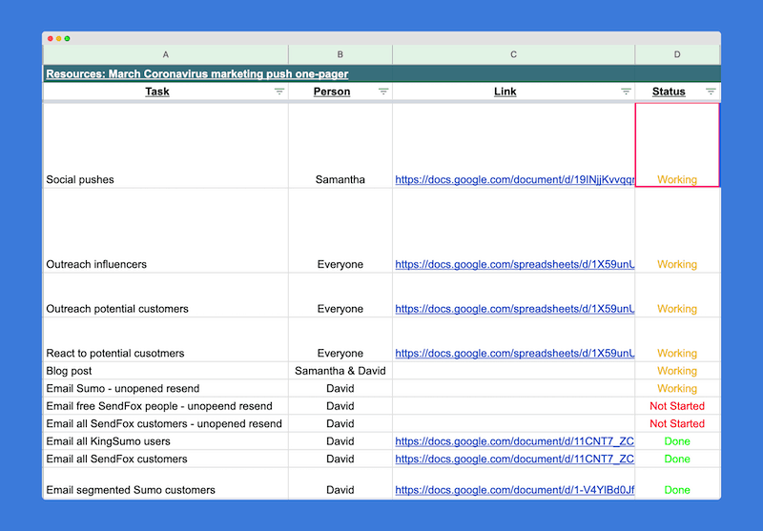Select the Email Sumo - unopened resend cell

[165, 388]
